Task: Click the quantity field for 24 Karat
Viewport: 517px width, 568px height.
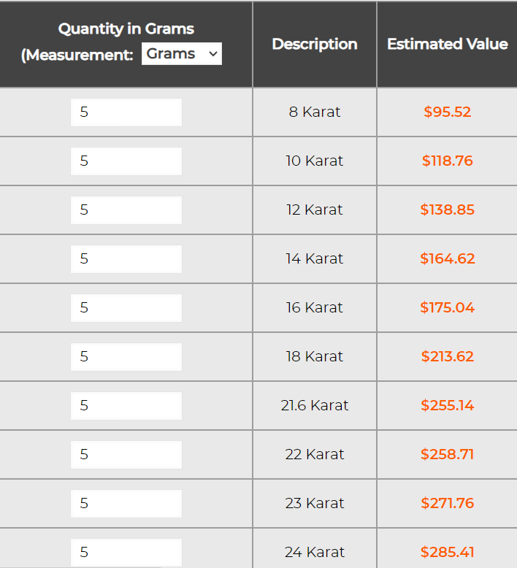Action: [126, 553]
